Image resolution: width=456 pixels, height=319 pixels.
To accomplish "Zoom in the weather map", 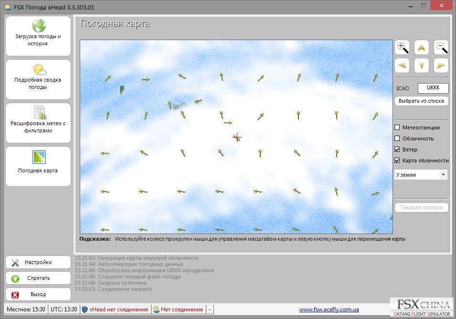I will click(x=402, y=47).
